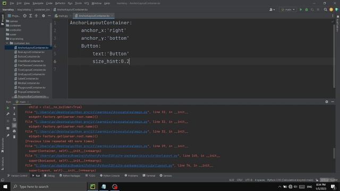Hide the Project panel with minus icon
340x191 pixels.
click(49, 16)
